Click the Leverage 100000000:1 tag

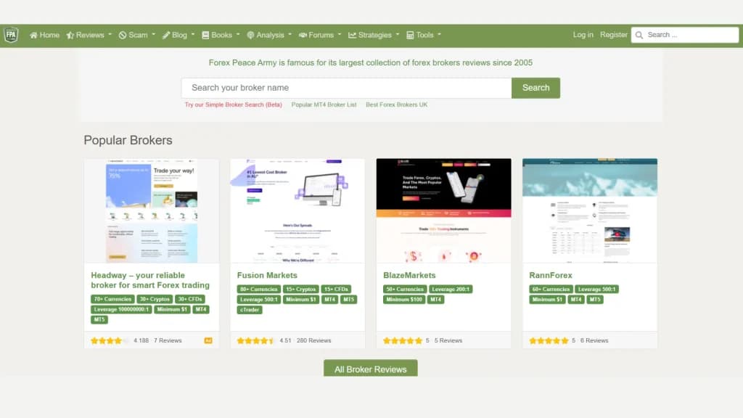(121, 309)
